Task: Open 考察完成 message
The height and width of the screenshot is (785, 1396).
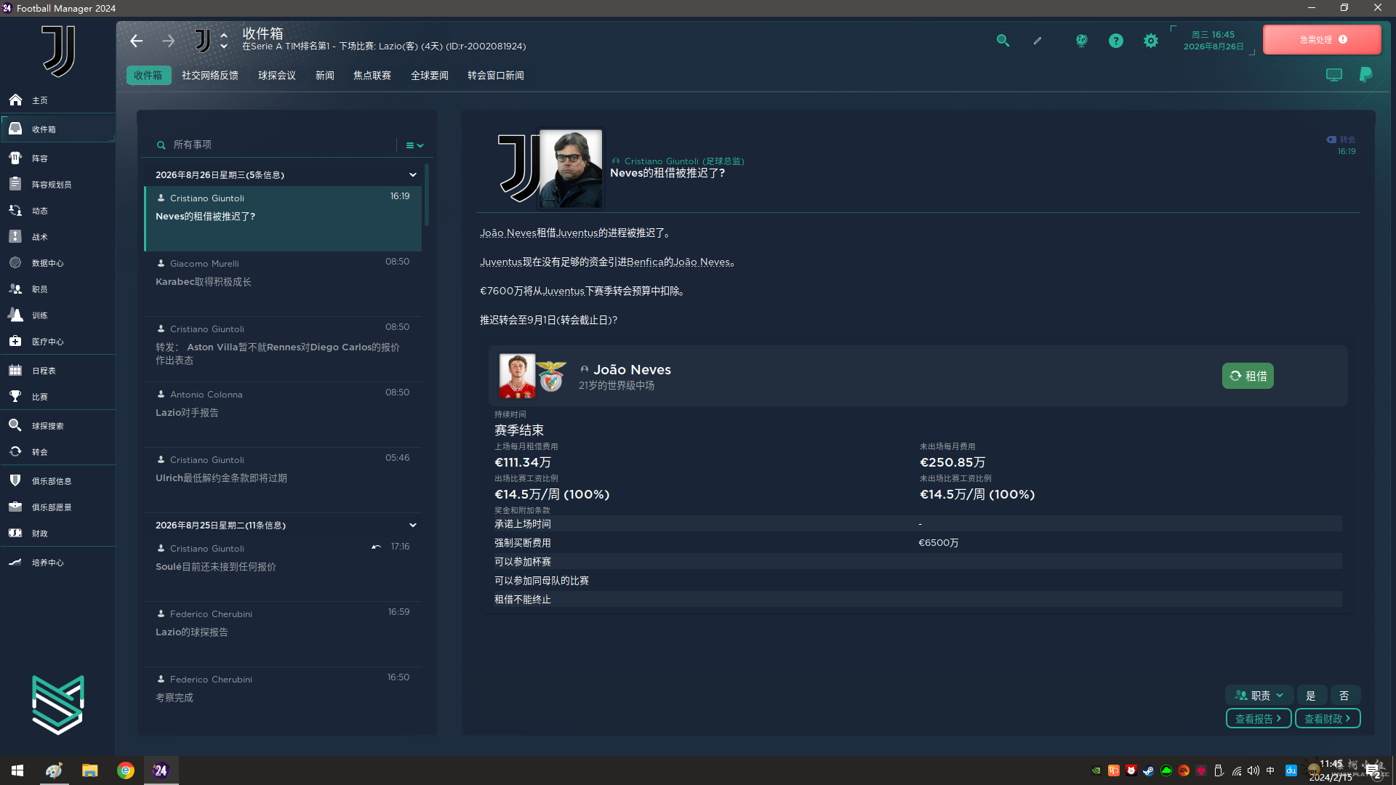Action: tap(283, 699)
